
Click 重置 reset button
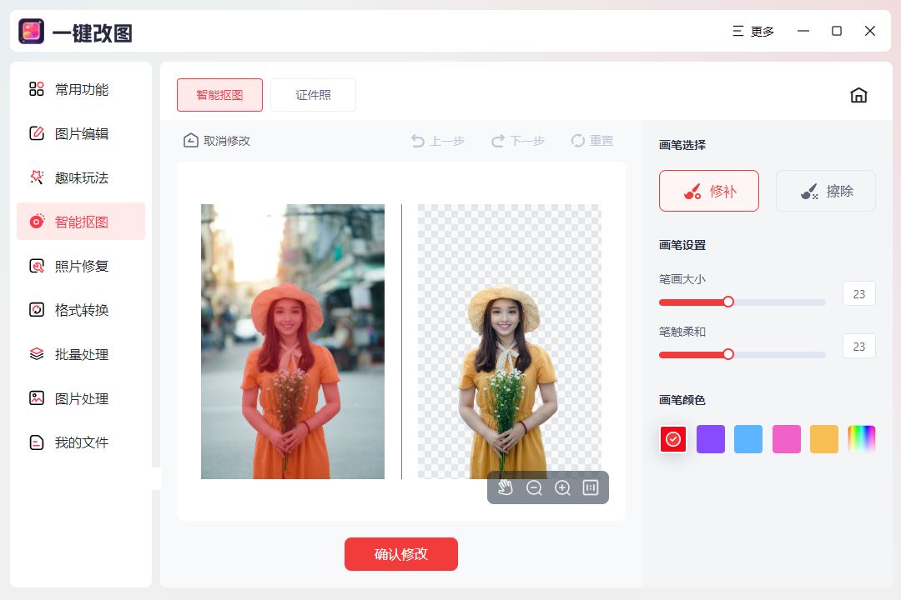click(592, 141)
